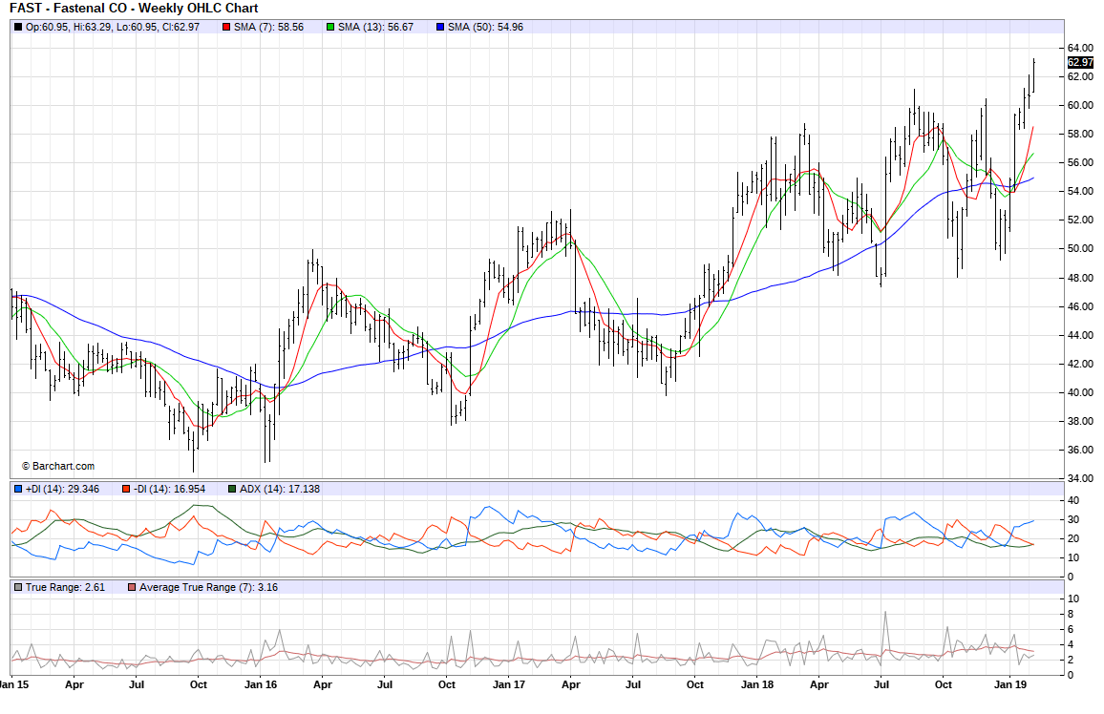The width and height of the screenshot is (1104, 714).
Task: Click the 40 label on the DI/ADX axis
Action: pos(1073,501)
